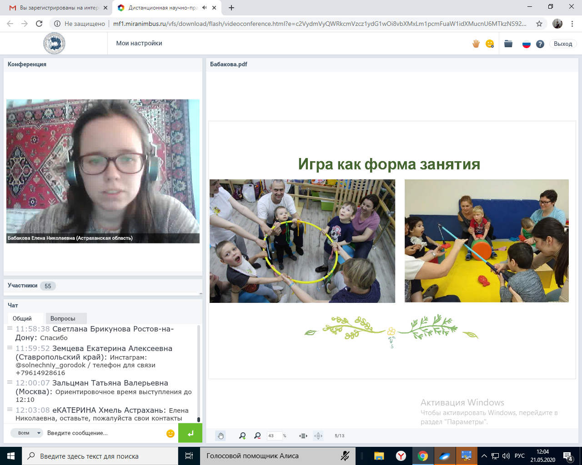Toggle the Alice microphone icon
This screenshot has height=465, width=582.
345,456
